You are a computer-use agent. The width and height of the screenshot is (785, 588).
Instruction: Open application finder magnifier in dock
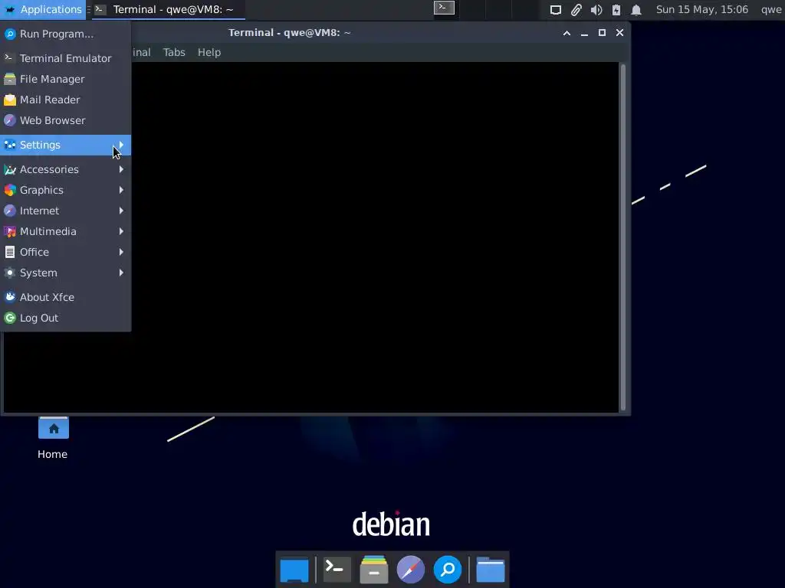point(447,570)
